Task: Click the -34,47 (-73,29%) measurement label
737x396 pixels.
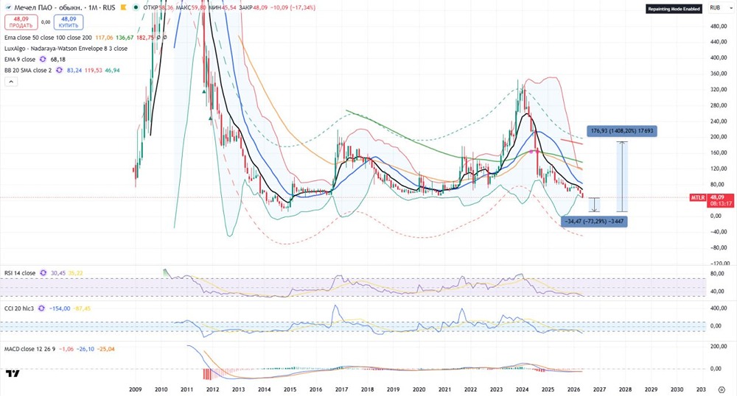Action: (x=594, y=221)
